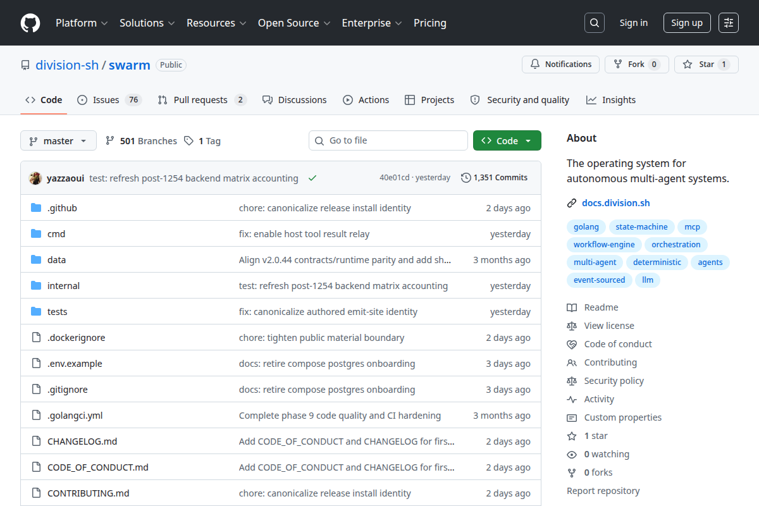Image resolution: width=759 pixels, height=506 pixels.
Task: Click the folder icon for .github
Action: pyautogui.click(x=36, y=208)
